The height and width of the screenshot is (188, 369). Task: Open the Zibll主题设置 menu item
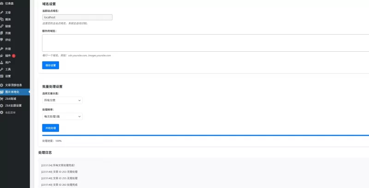(x=13, y=105)
